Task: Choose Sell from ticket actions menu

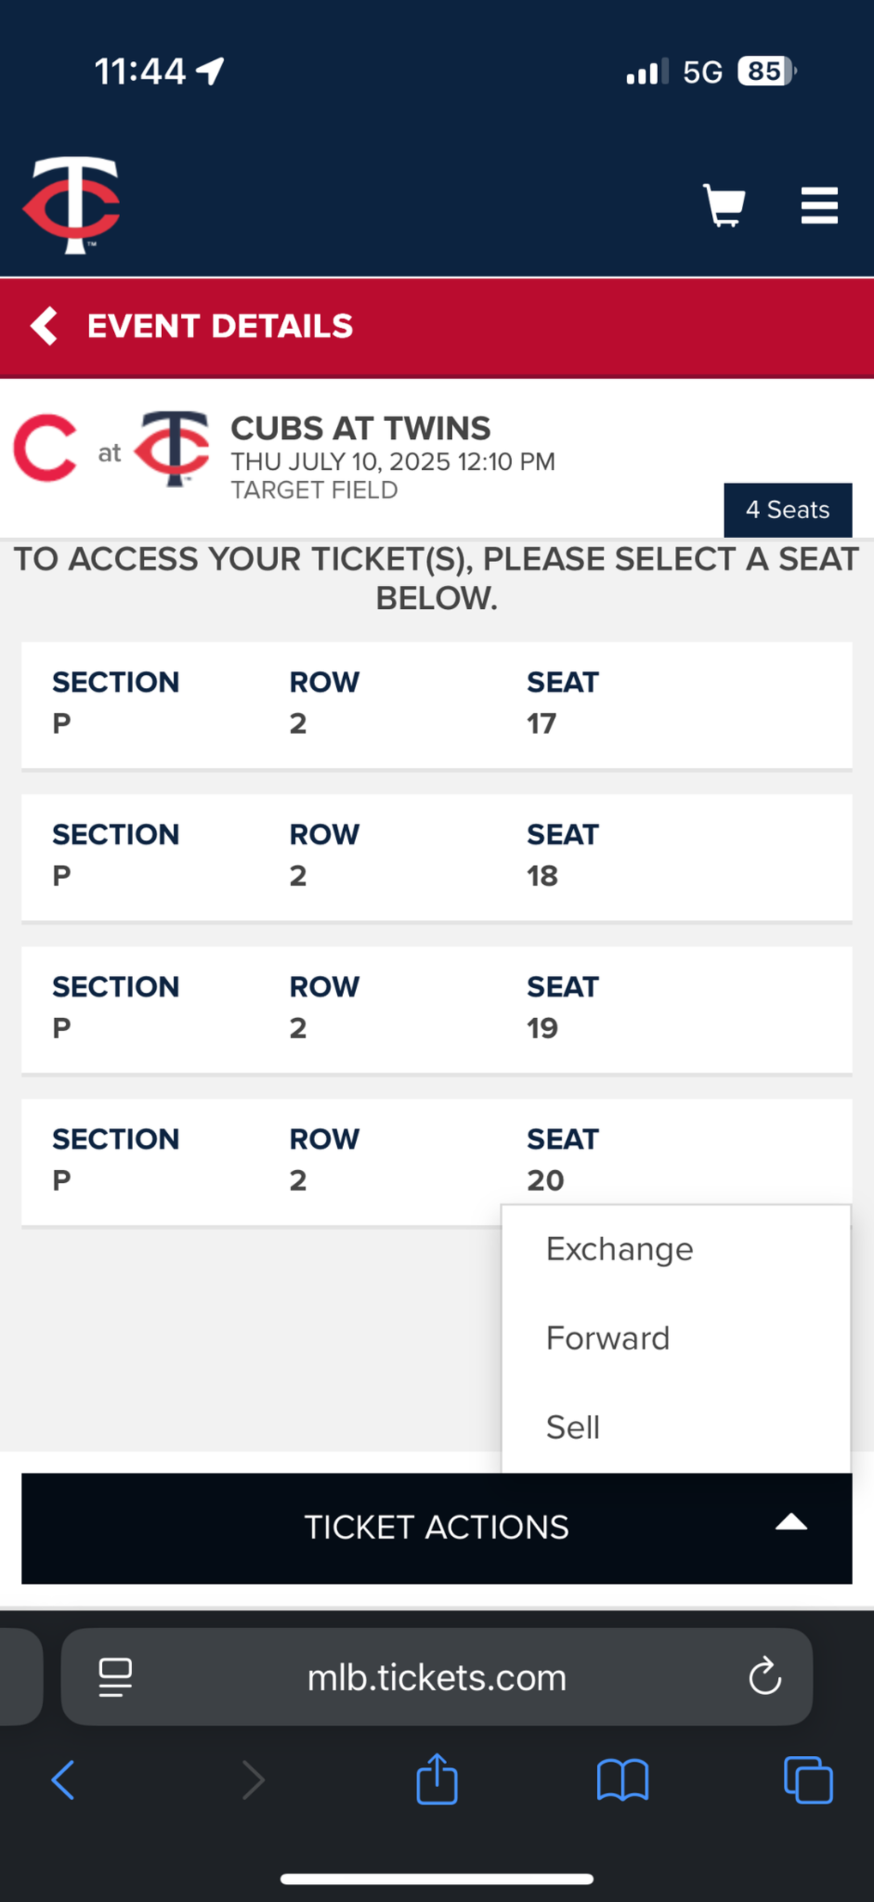Action: (x=573, y=1426)
